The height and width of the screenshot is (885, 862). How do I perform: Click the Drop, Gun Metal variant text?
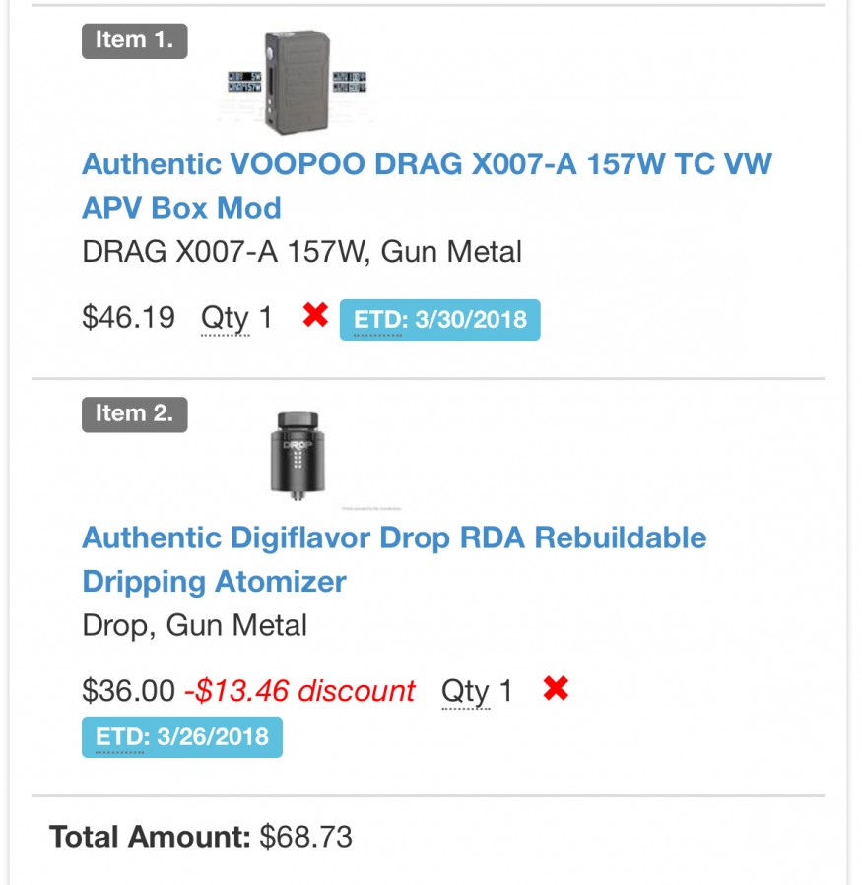[x=194, y=626]
